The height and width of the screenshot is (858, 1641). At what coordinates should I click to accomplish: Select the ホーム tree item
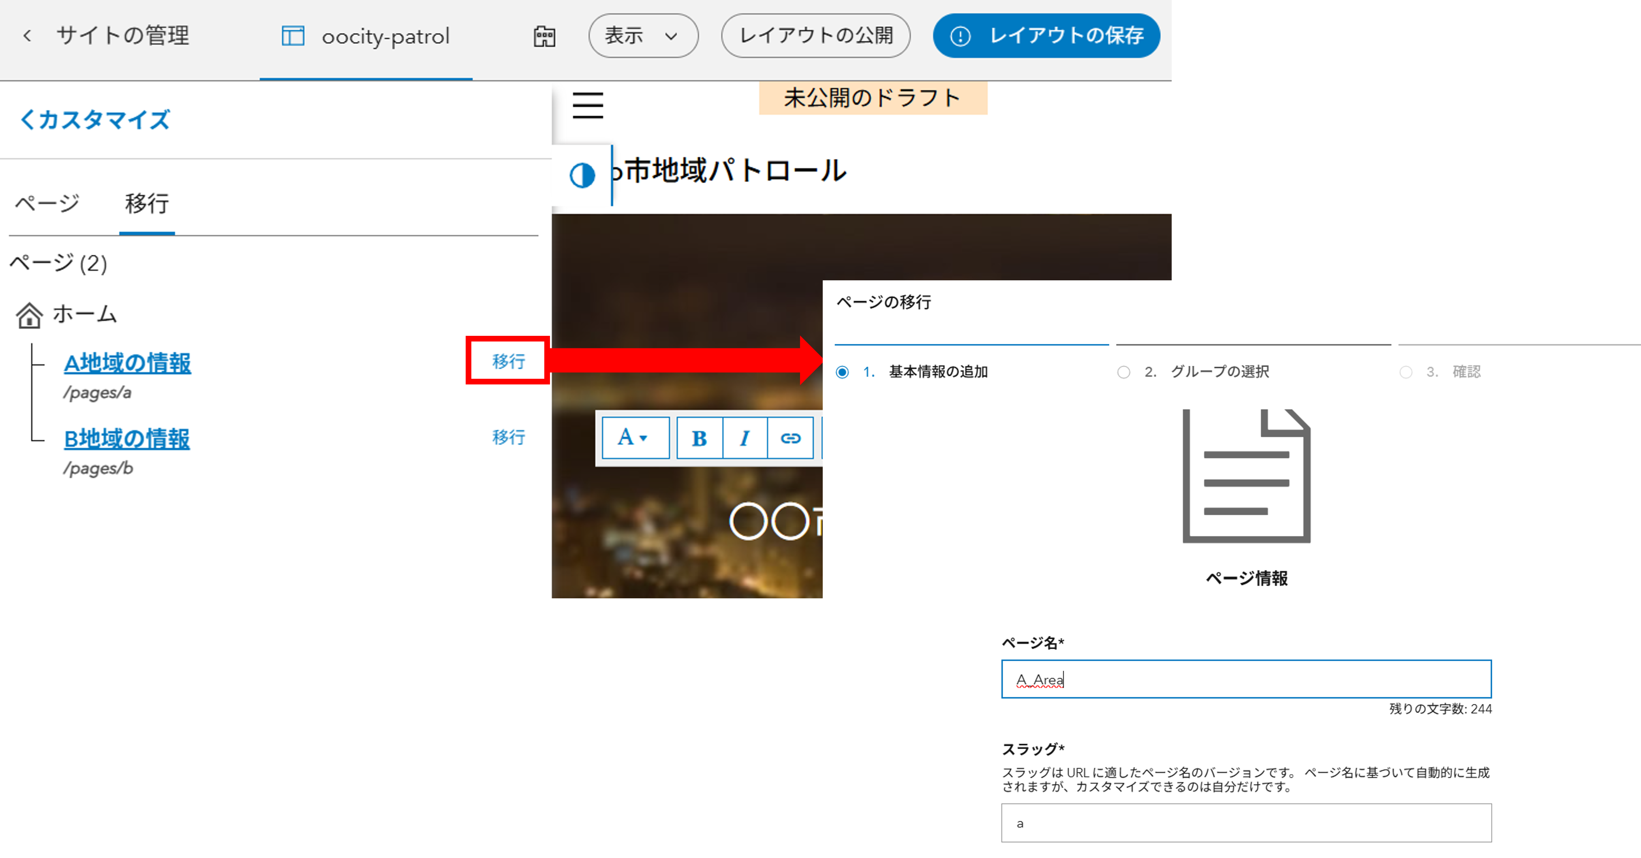point(85,314)
